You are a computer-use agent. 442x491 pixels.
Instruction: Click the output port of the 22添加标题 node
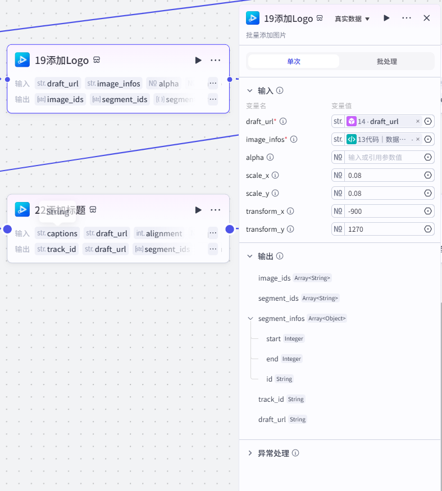click(x=230, y=229)
